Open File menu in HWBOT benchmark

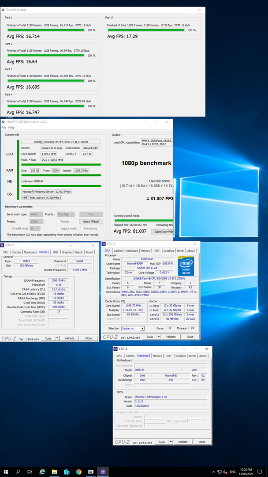tap(4, 128)
